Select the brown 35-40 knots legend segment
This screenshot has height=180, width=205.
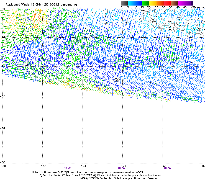click(x=175, y=3)
